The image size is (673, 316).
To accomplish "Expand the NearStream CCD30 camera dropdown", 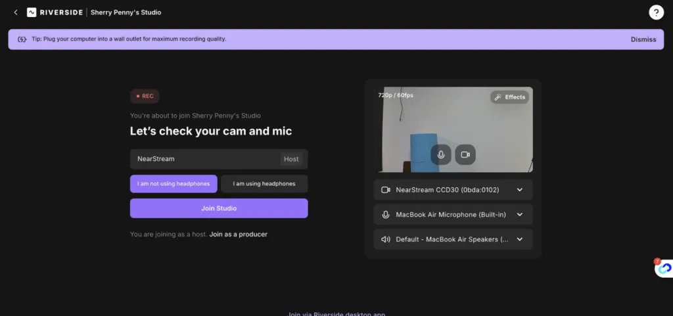I will [453, 189].
